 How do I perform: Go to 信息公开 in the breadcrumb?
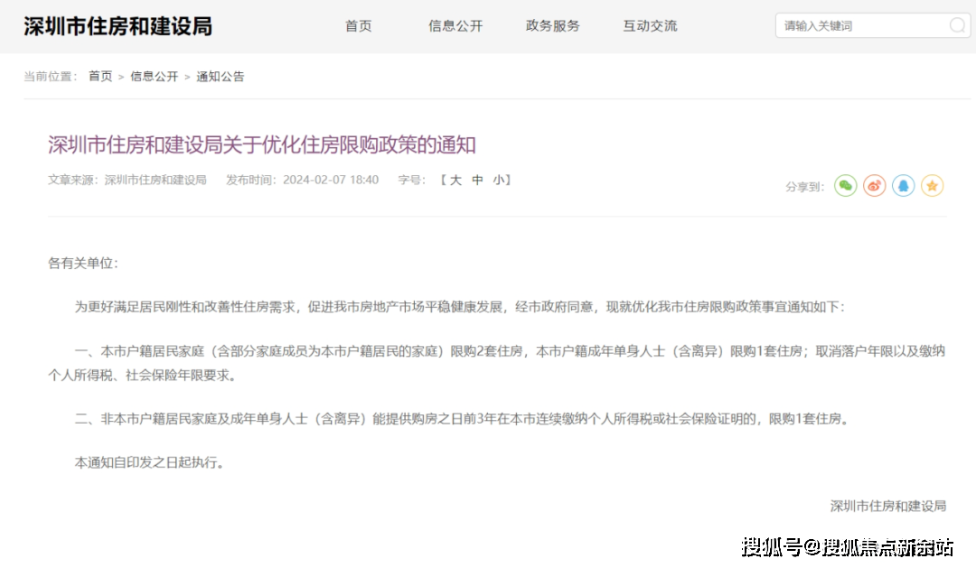click(154, 77)
